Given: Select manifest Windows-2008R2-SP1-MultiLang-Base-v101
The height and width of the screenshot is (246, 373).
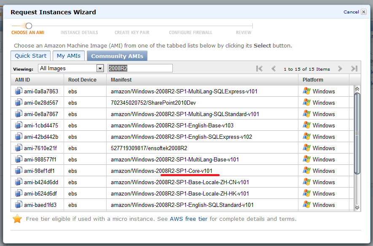Looking at the screenshot, I should (175, 159).
